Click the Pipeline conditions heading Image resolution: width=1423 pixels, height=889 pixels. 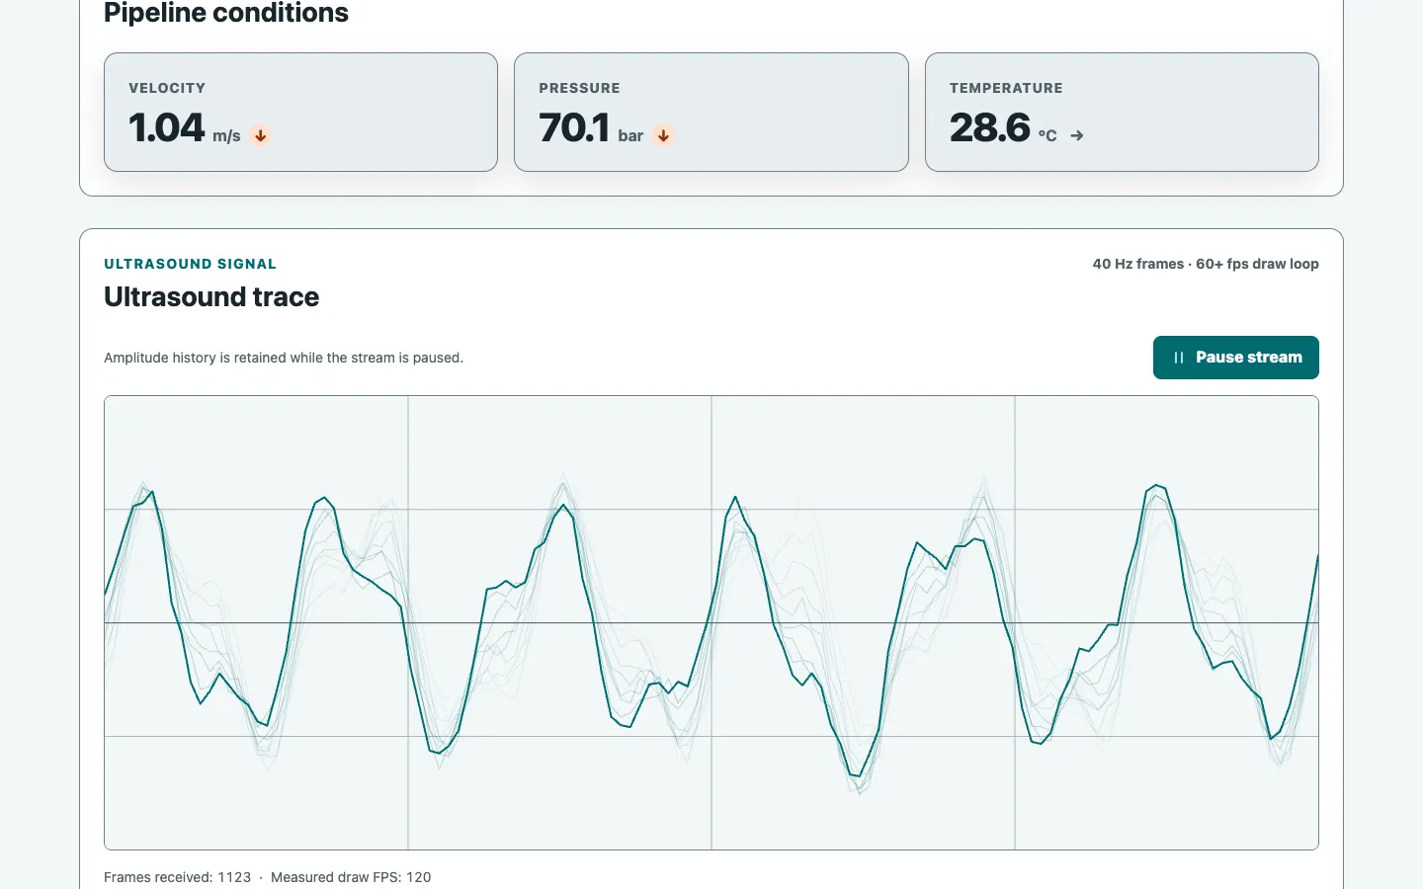[226, 13]
